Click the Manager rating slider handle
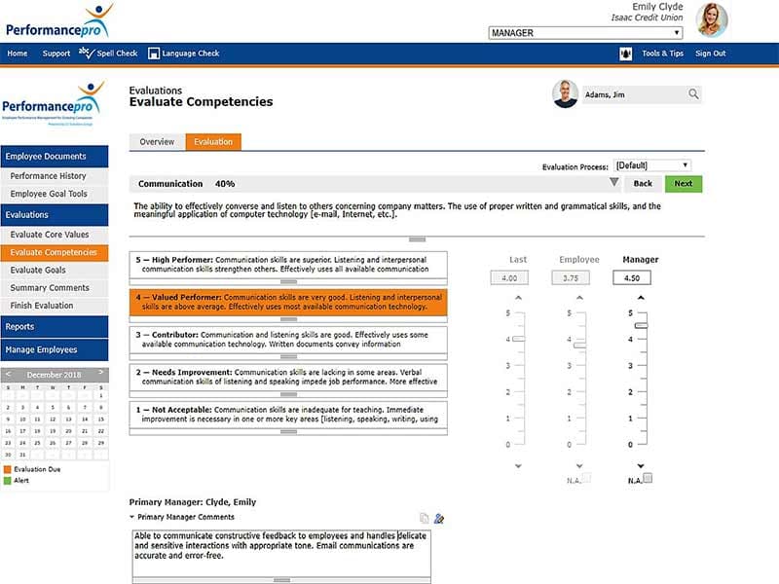 (x=642, y=325)
